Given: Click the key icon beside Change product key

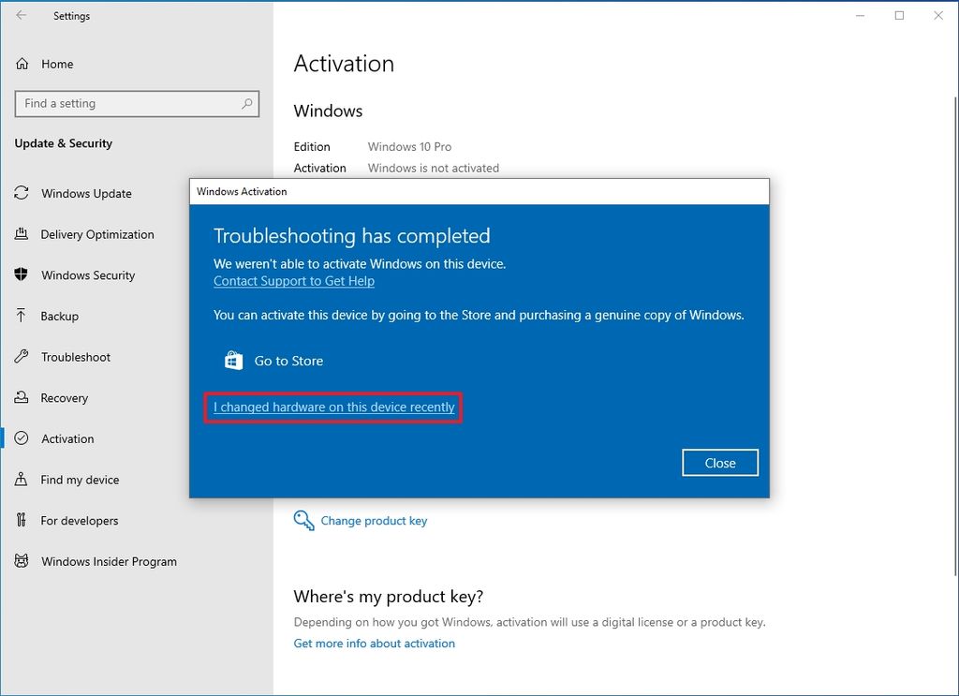Looking at the screenshot, I should pos(302,520).
